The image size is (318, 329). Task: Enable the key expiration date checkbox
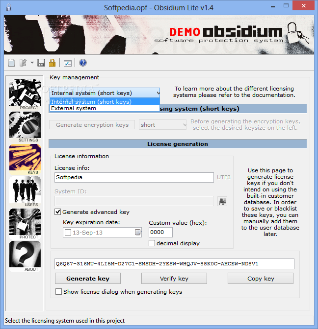(x=68, y=233)
